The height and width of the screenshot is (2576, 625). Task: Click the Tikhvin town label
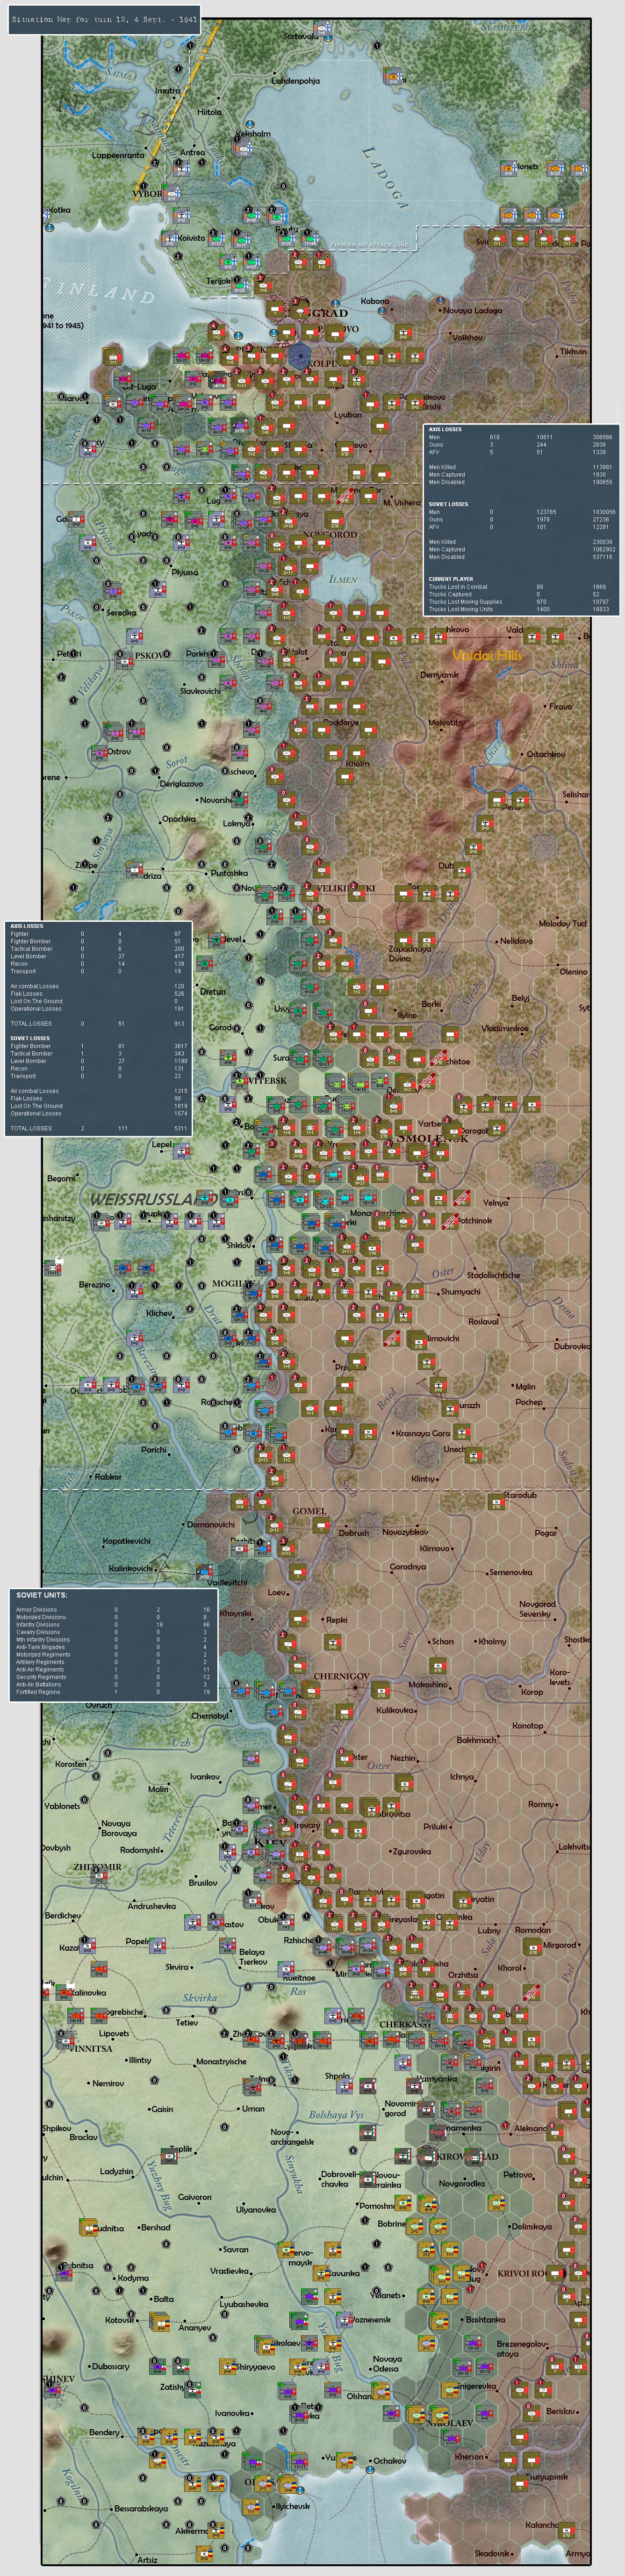pyautogui.click(x=573, y=352)
